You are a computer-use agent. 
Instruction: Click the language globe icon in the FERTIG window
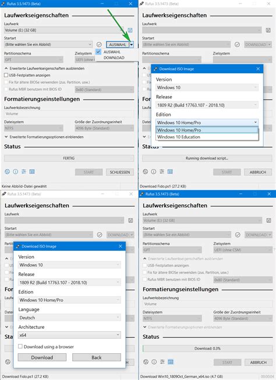point(7,172)
